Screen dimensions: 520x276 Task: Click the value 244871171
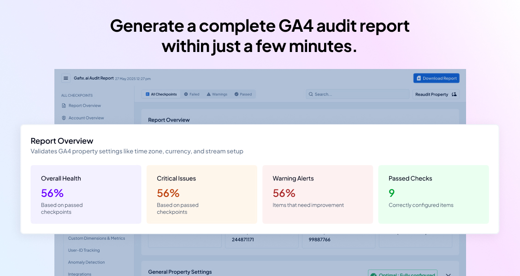[x=243, y=240]
